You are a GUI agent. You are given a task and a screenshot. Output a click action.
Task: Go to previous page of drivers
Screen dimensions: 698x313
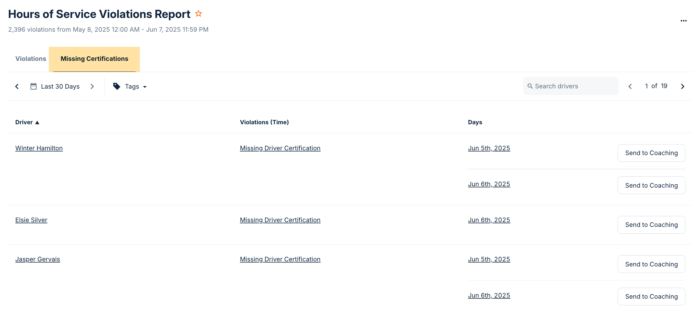(630, 86)
